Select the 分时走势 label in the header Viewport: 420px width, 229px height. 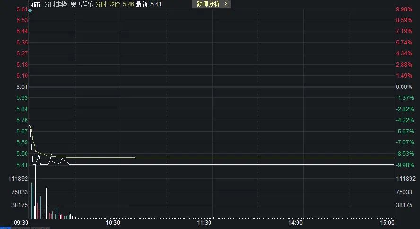pos(56,4)
